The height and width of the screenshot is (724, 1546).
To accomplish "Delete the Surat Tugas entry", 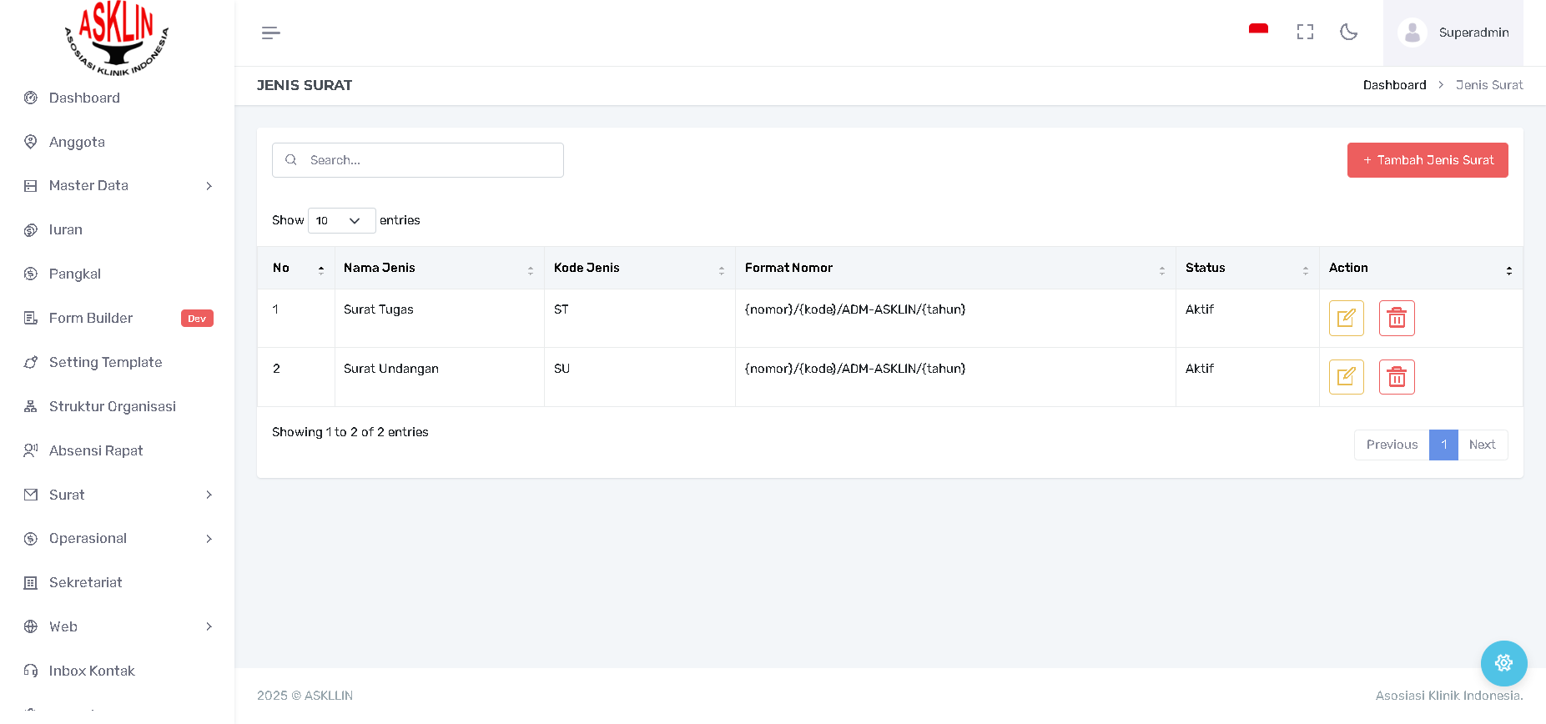I will point(1396,318).
